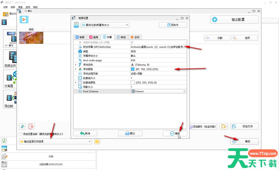The height and width of the screenshot is (170, 279).
Task: Toggle 添加设置名称 checkbox
Action: coord(21,134)
